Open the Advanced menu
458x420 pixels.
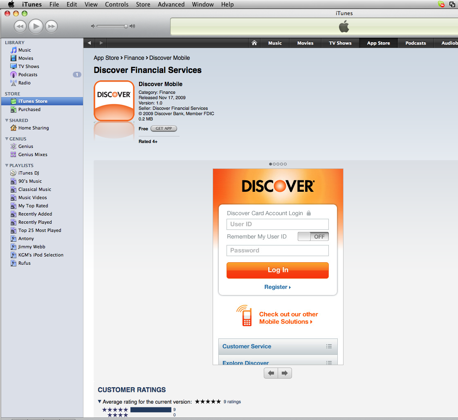coord(171,5)
